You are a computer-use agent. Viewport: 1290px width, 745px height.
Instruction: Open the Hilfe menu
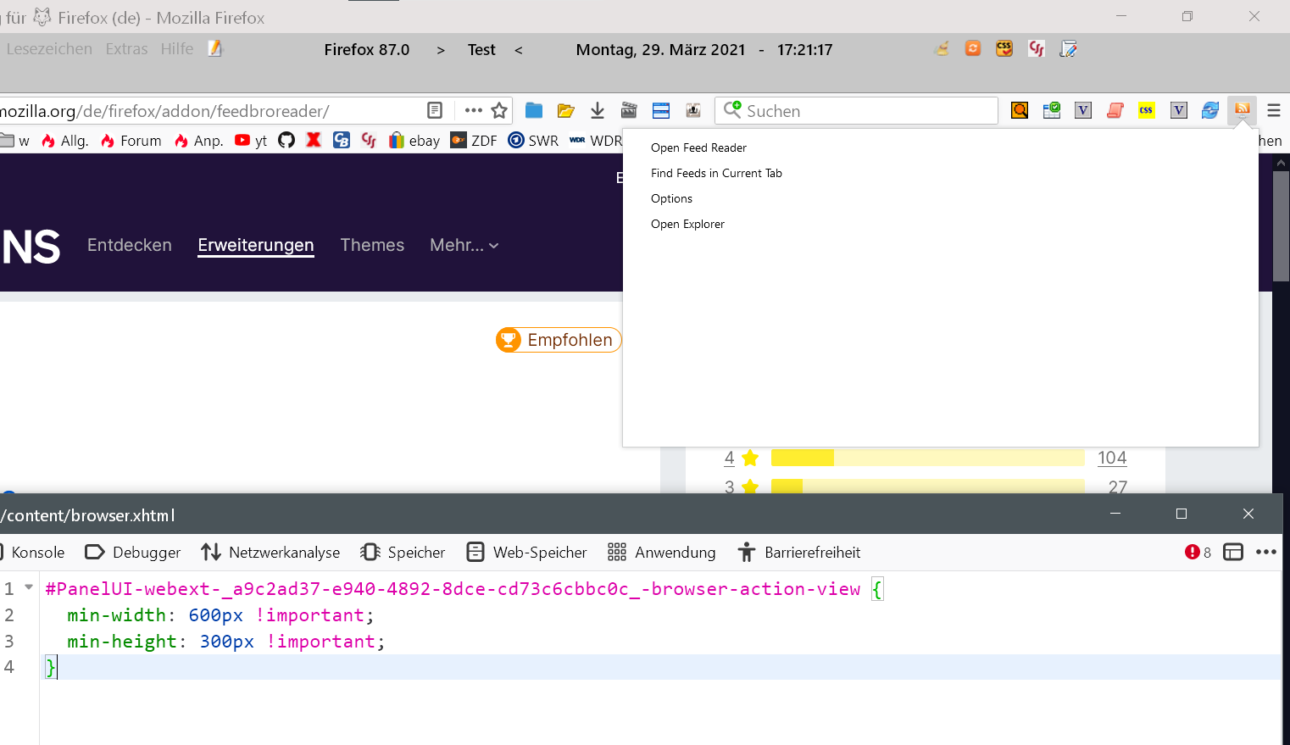(177, 49)
